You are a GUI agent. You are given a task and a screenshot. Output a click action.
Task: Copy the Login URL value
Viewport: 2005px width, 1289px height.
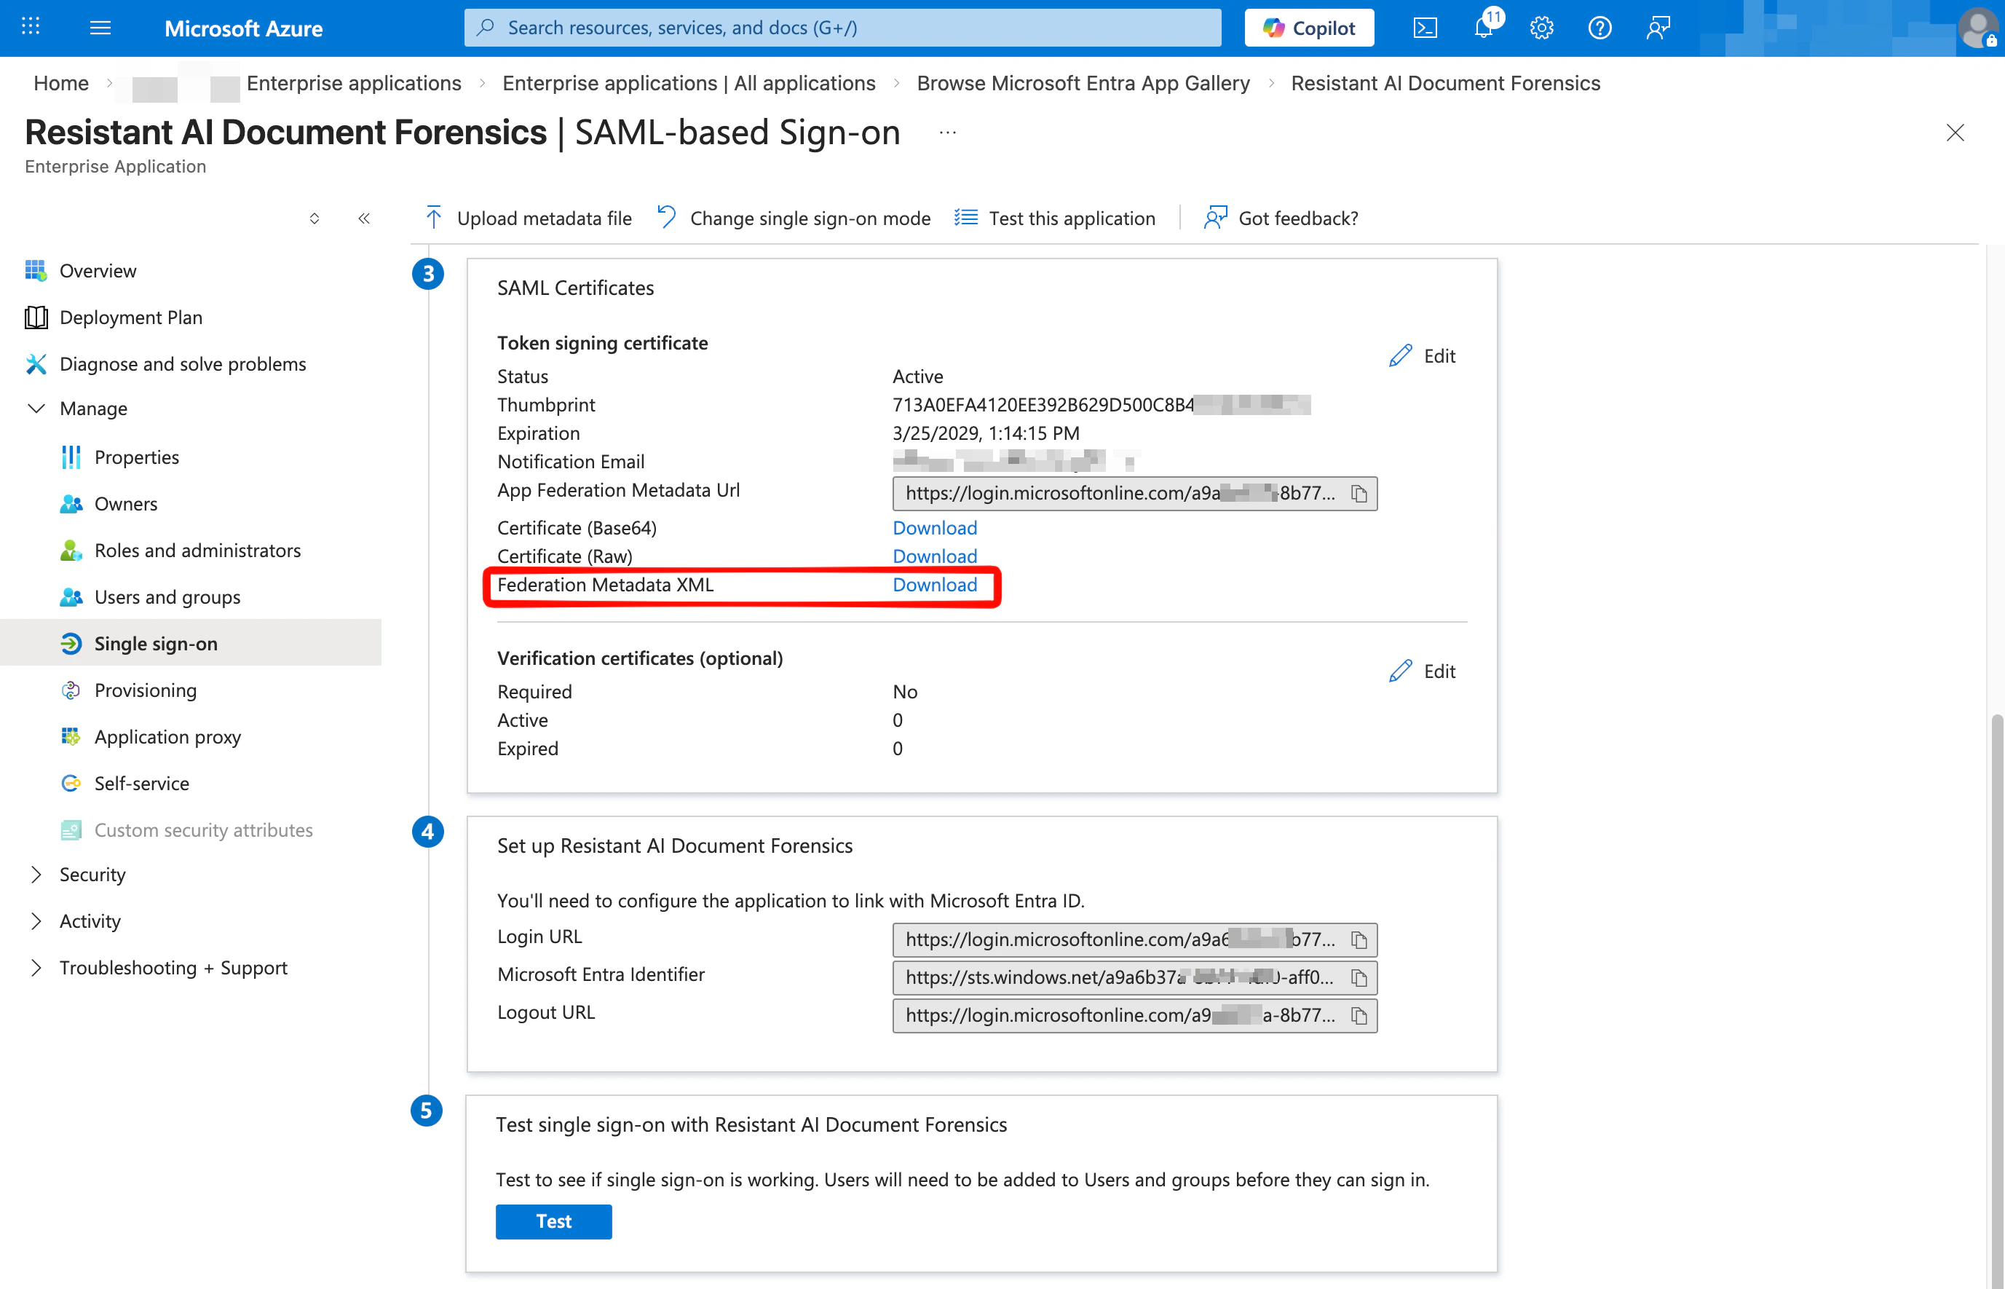[1359, 940]
